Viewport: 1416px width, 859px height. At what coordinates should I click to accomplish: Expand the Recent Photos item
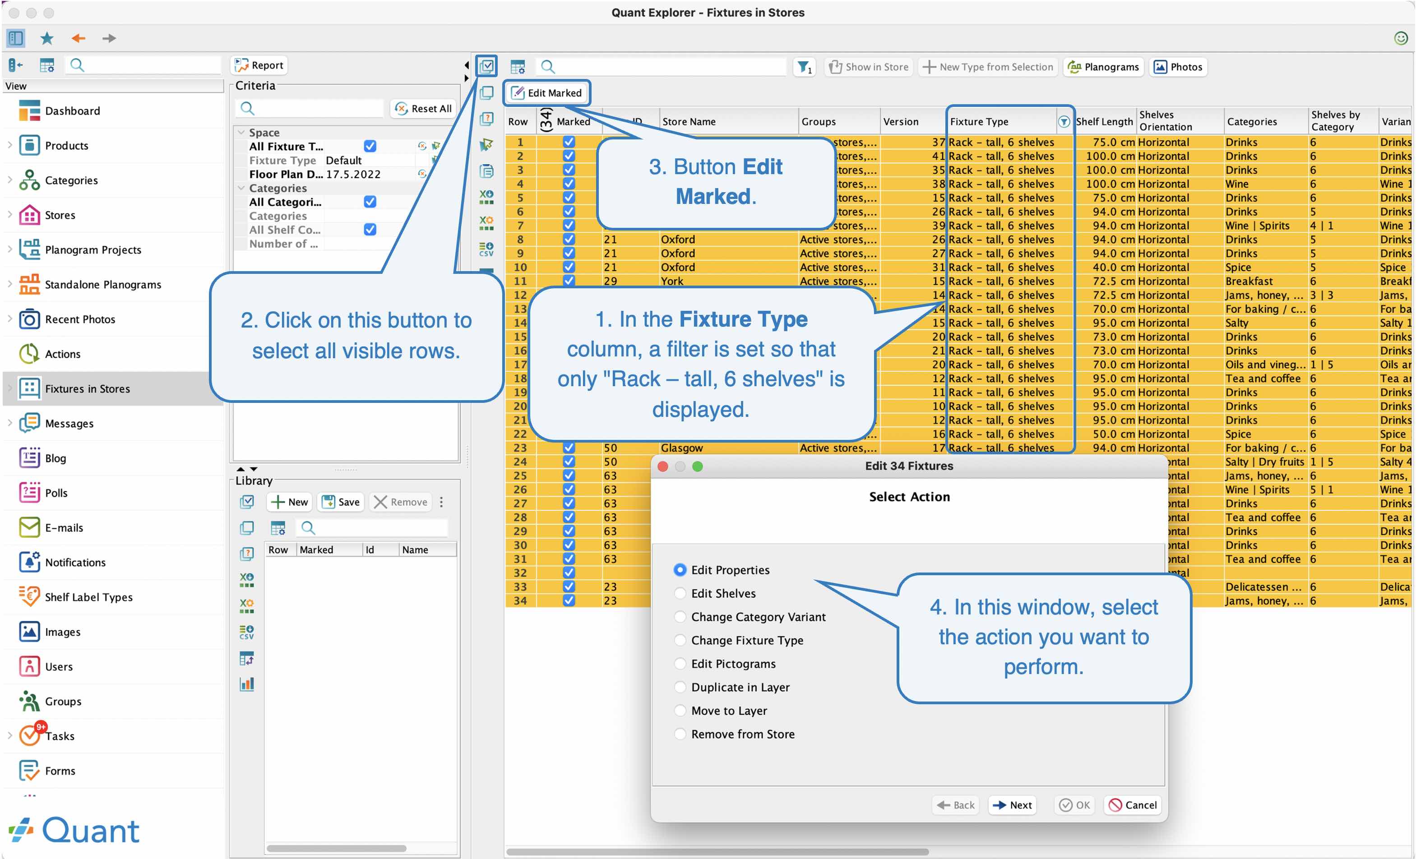[10, 319]
